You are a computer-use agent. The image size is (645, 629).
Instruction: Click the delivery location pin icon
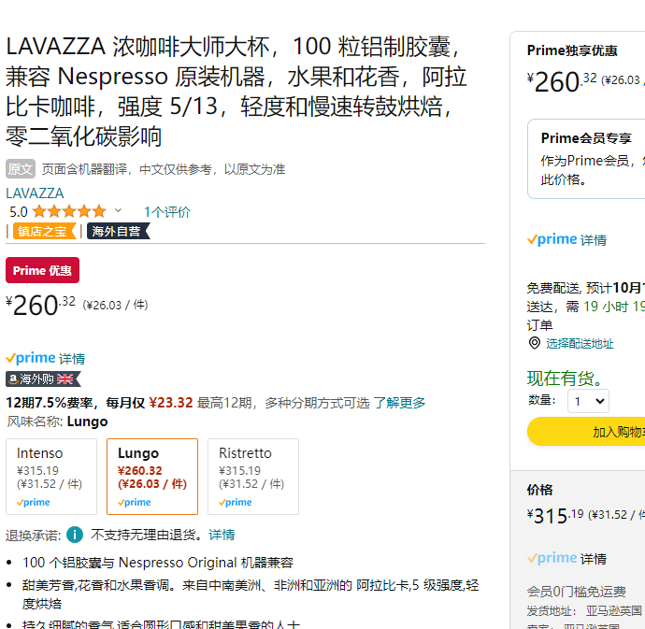click(535, 343)
